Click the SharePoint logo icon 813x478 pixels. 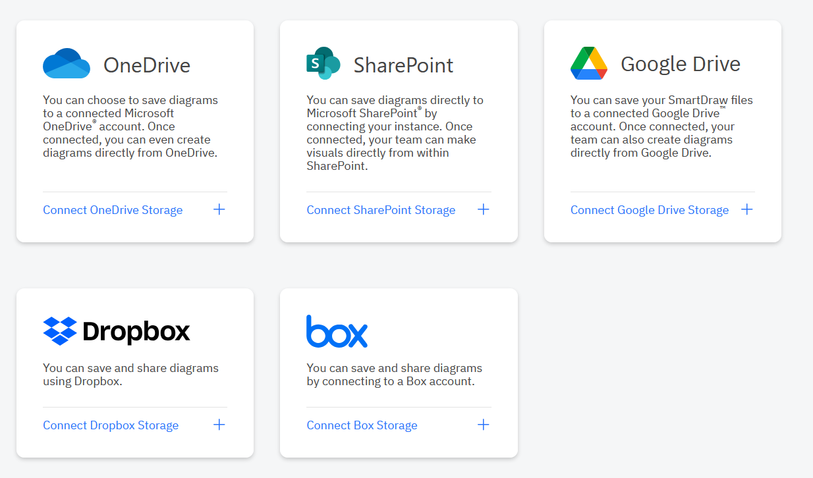click(x=323, y=64)
